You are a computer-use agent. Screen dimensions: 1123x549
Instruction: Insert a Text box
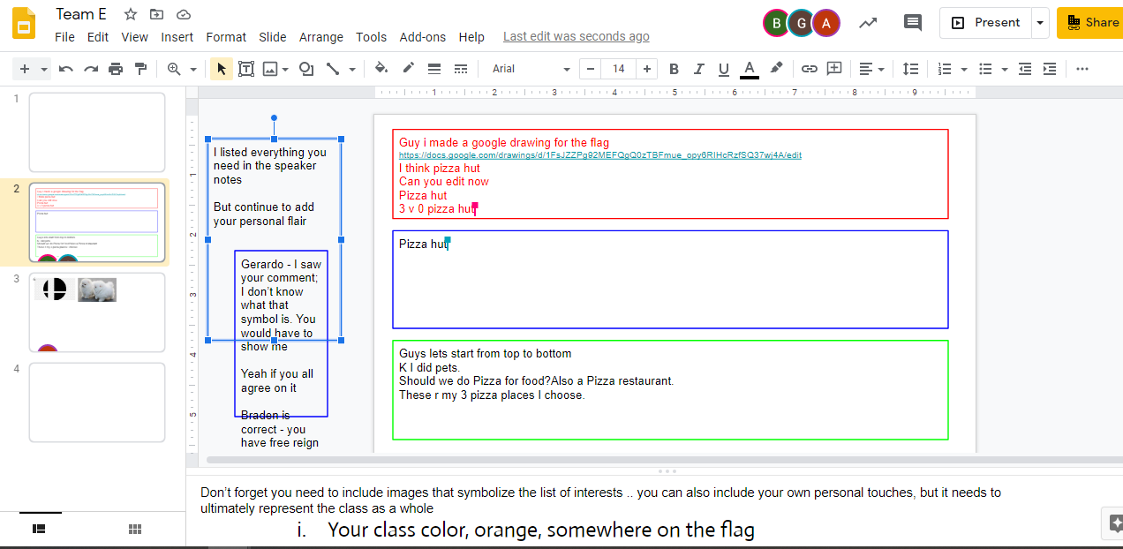pos(246,69)
